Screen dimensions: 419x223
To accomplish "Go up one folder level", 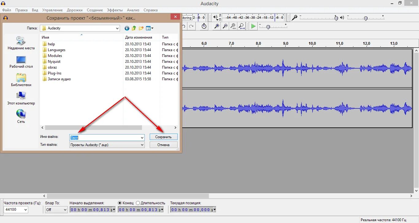I will point(134,28).
